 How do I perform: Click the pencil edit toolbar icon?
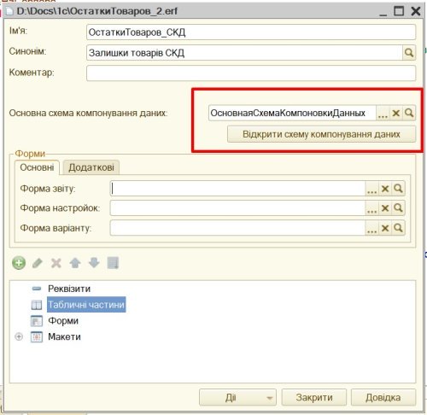[38, 263]
